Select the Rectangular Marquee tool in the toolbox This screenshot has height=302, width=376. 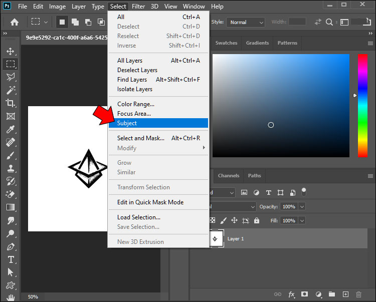[x=11, y=64]
